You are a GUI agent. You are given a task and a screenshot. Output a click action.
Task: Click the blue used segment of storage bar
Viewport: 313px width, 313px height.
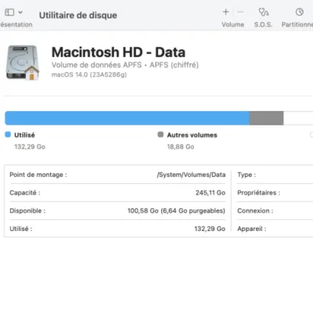coord(128,118)
